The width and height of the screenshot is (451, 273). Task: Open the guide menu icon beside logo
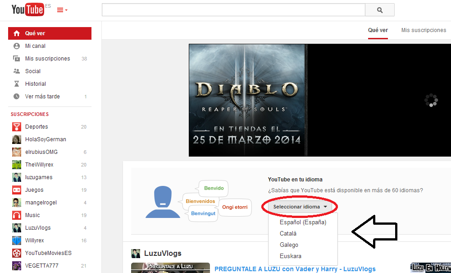(x=62, y=10)
